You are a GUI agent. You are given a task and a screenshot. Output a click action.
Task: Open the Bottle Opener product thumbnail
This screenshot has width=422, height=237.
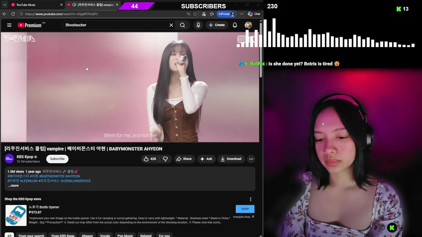pyautogui.click(x=16, y=215)
